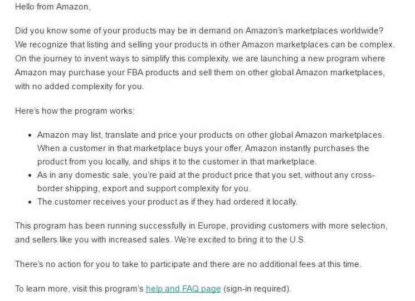Click the 'Amazon may list, translate and price' line

(x=211, y=135)
